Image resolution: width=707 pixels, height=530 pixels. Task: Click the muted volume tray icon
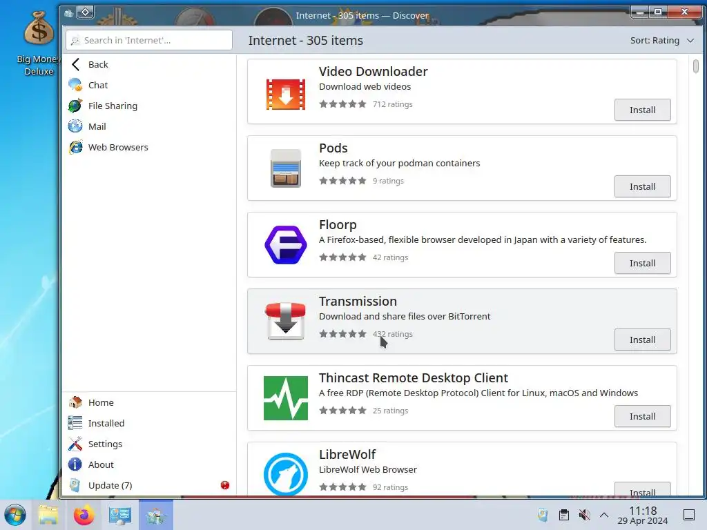click(x=584, y=515)
